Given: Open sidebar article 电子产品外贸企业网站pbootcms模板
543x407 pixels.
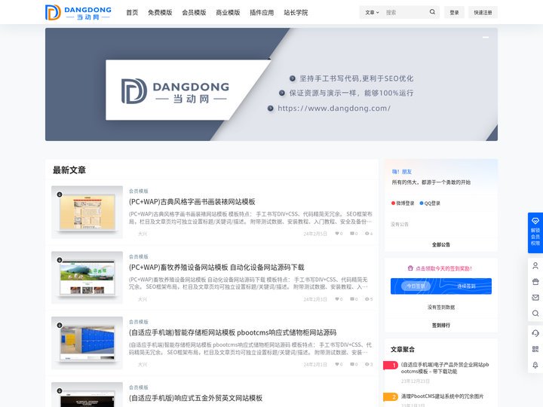Looking at the screenshot, I should coord(445,368).
